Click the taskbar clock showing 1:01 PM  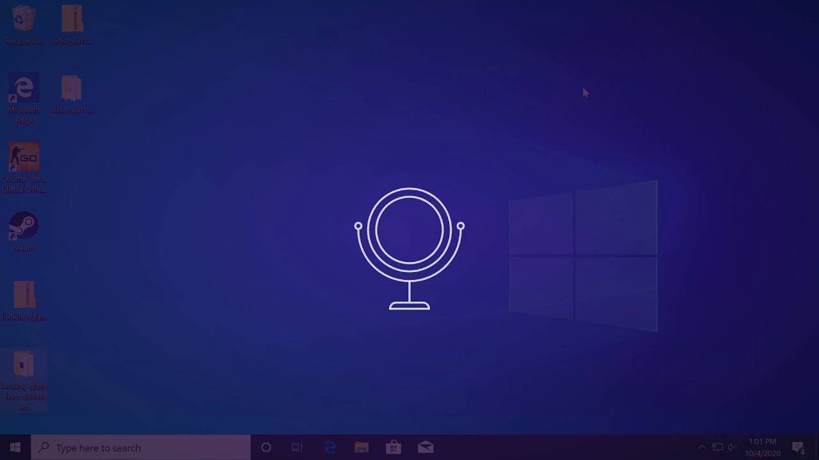(762, 447)
